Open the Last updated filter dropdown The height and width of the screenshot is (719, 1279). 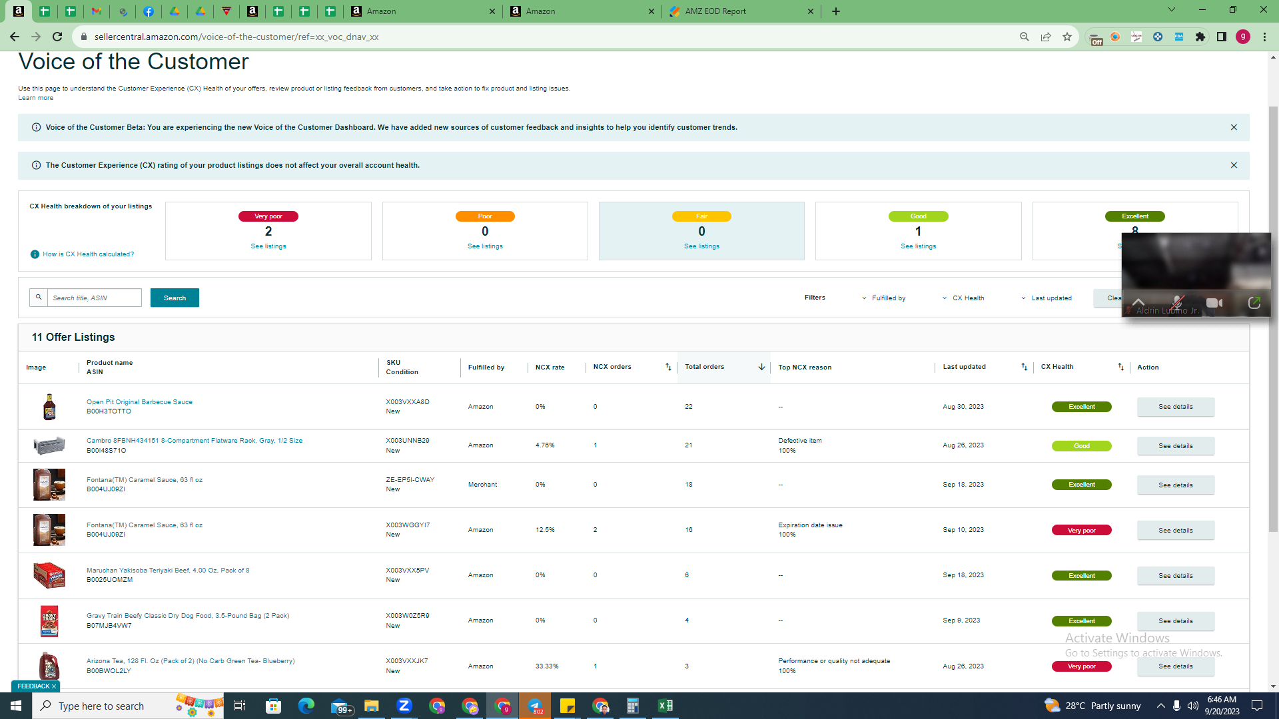pyautogui.click(x=1047, y=298)
